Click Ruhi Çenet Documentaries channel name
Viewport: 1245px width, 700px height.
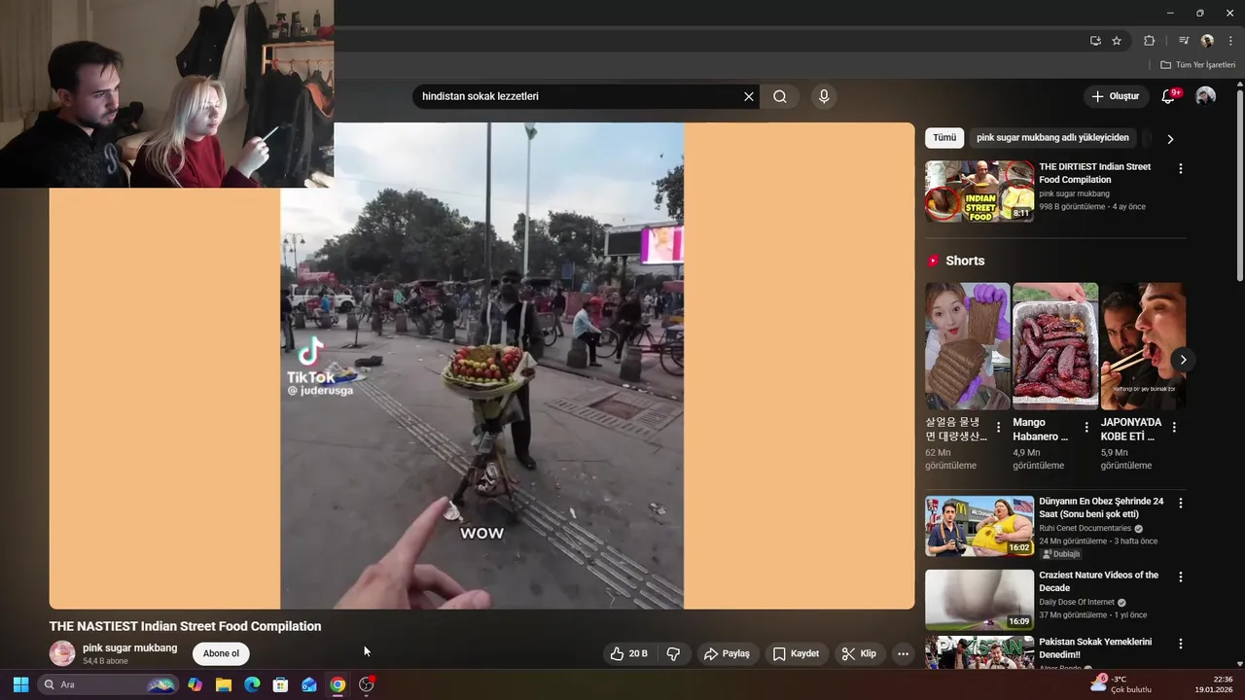pyautogui.click(x=1085, y=528)
